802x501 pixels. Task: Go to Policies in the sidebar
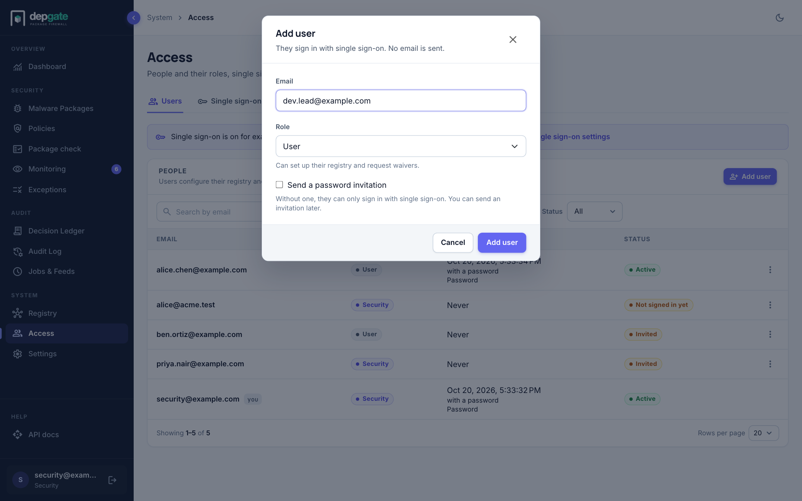(67, 128)
